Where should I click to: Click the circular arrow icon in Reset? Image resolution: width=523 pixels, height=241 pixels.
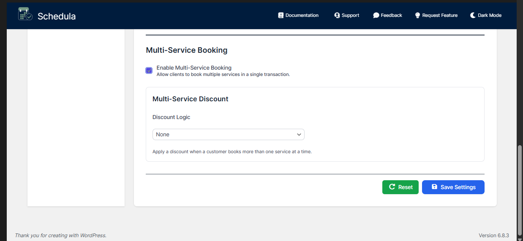pyautogui.click(x=392, y=187)
